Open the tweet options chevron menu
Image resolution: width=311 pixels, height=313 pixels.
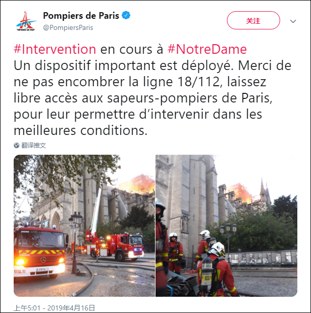click(x=293, y=21)
